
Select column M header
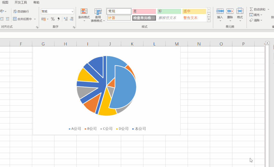(x=177, y=44)
